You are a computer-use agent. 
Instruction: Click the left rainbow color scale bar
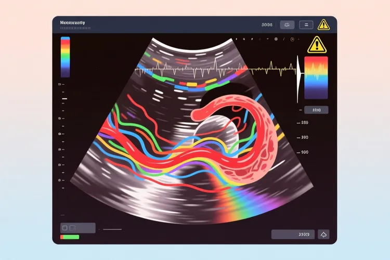(x=65, y=56)
